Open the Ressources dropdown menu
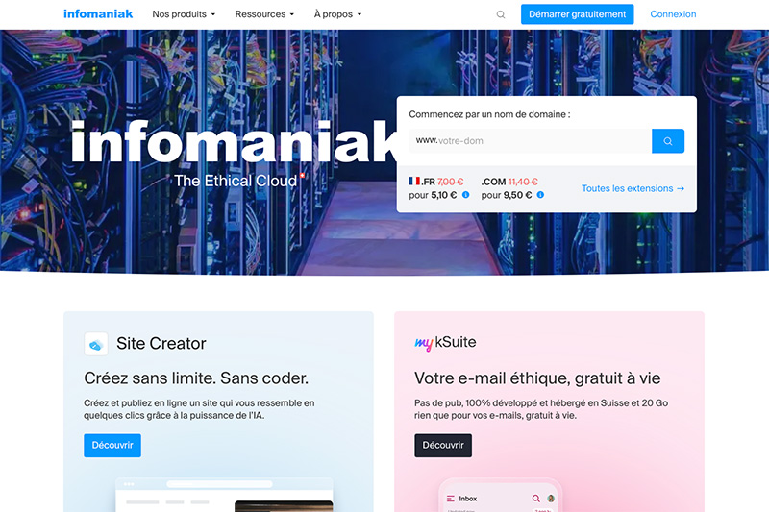Viewport: 769px width, 512px height. (264, 14)
